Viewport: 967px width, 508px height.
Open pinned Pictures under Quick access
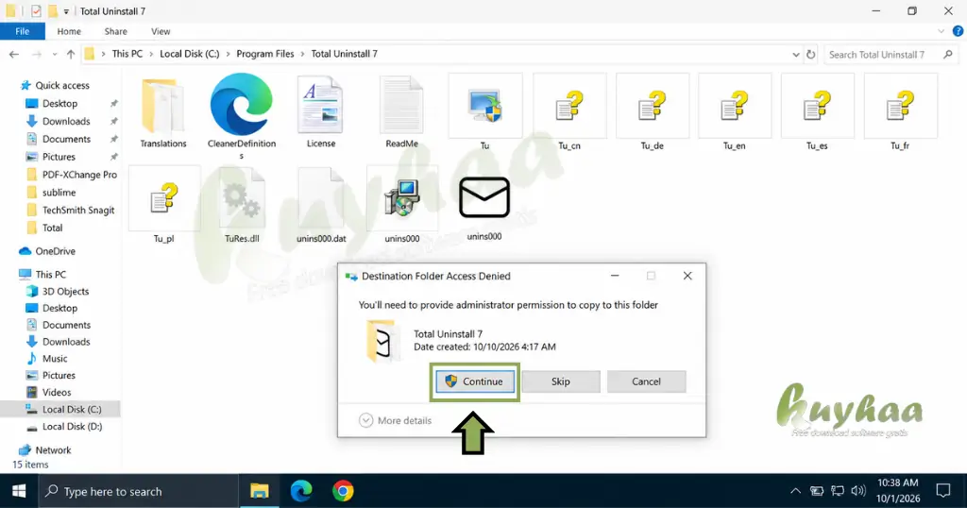59,157
